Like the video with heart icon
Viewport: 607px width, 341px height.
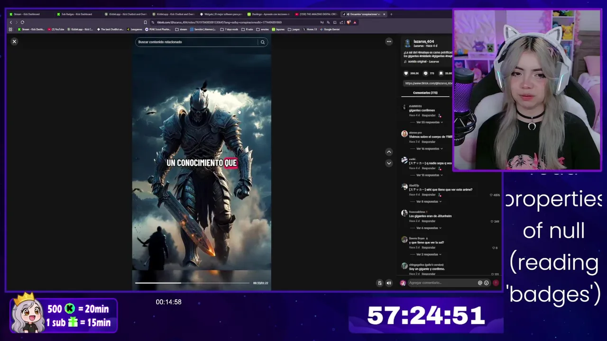click(x=406, y=73)
